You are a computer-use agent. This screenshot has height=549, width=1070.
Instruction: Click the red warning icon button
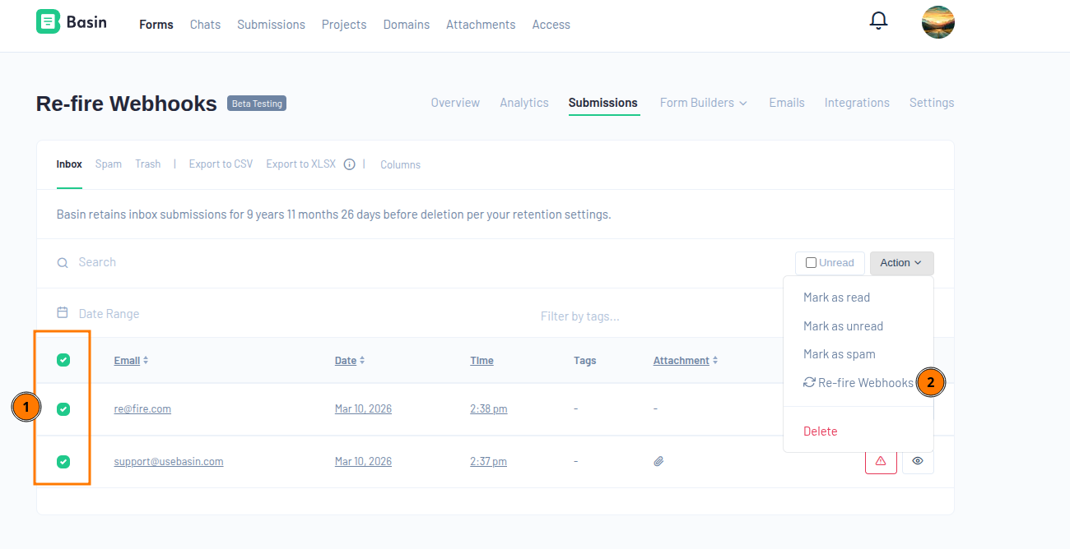(880, 461)
